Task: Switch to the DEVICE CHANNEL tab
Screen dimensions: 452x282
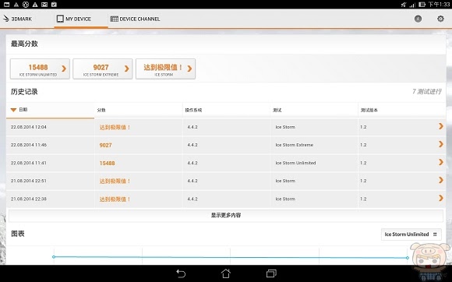Action: point(135,19)
